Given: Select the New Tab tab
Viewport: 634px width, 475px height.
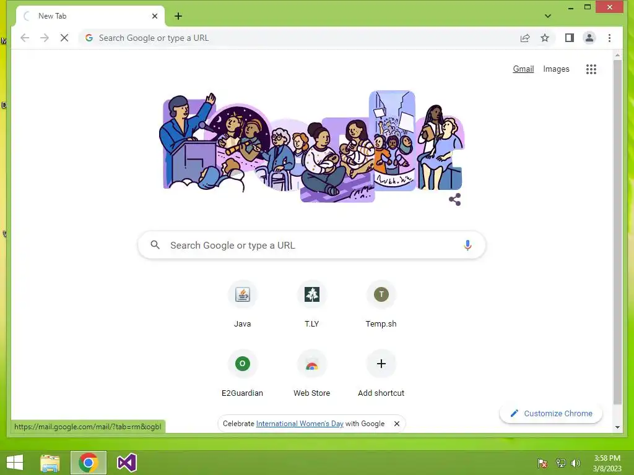Looking at the screenshot, I should 90,16.
